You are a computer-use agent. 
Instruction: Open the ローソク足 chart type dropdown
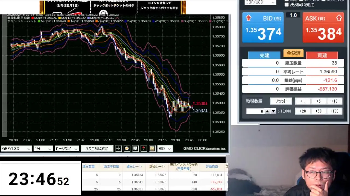click(67, 149)
